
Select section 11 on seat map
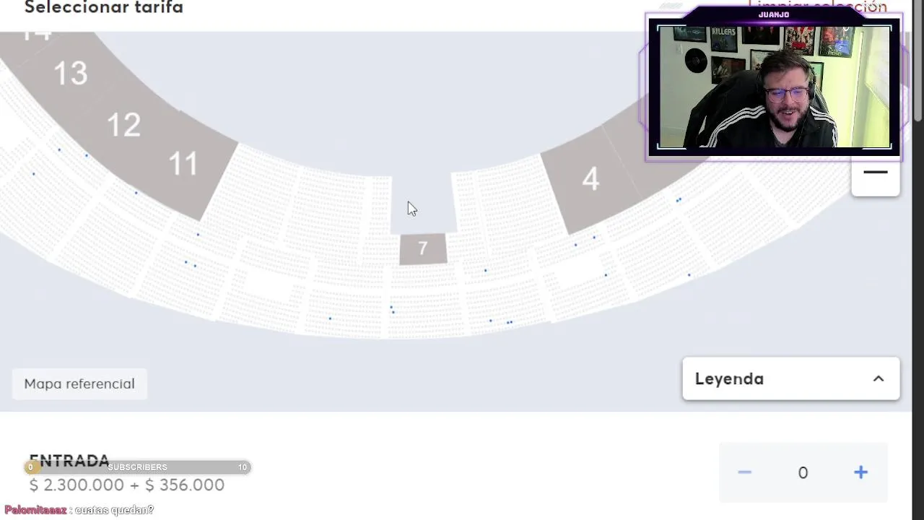click(183, 164)
